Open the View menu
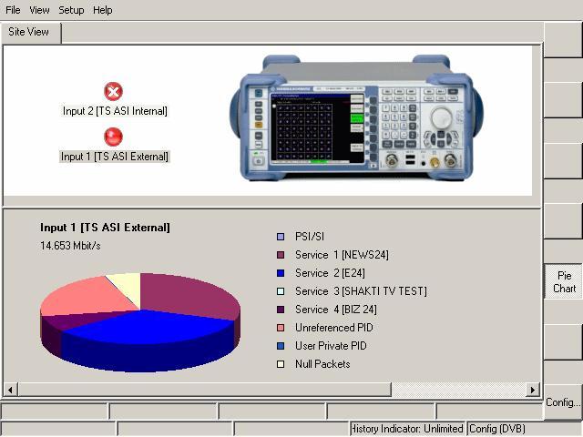583x437 pixels. (x=39, y=10)
